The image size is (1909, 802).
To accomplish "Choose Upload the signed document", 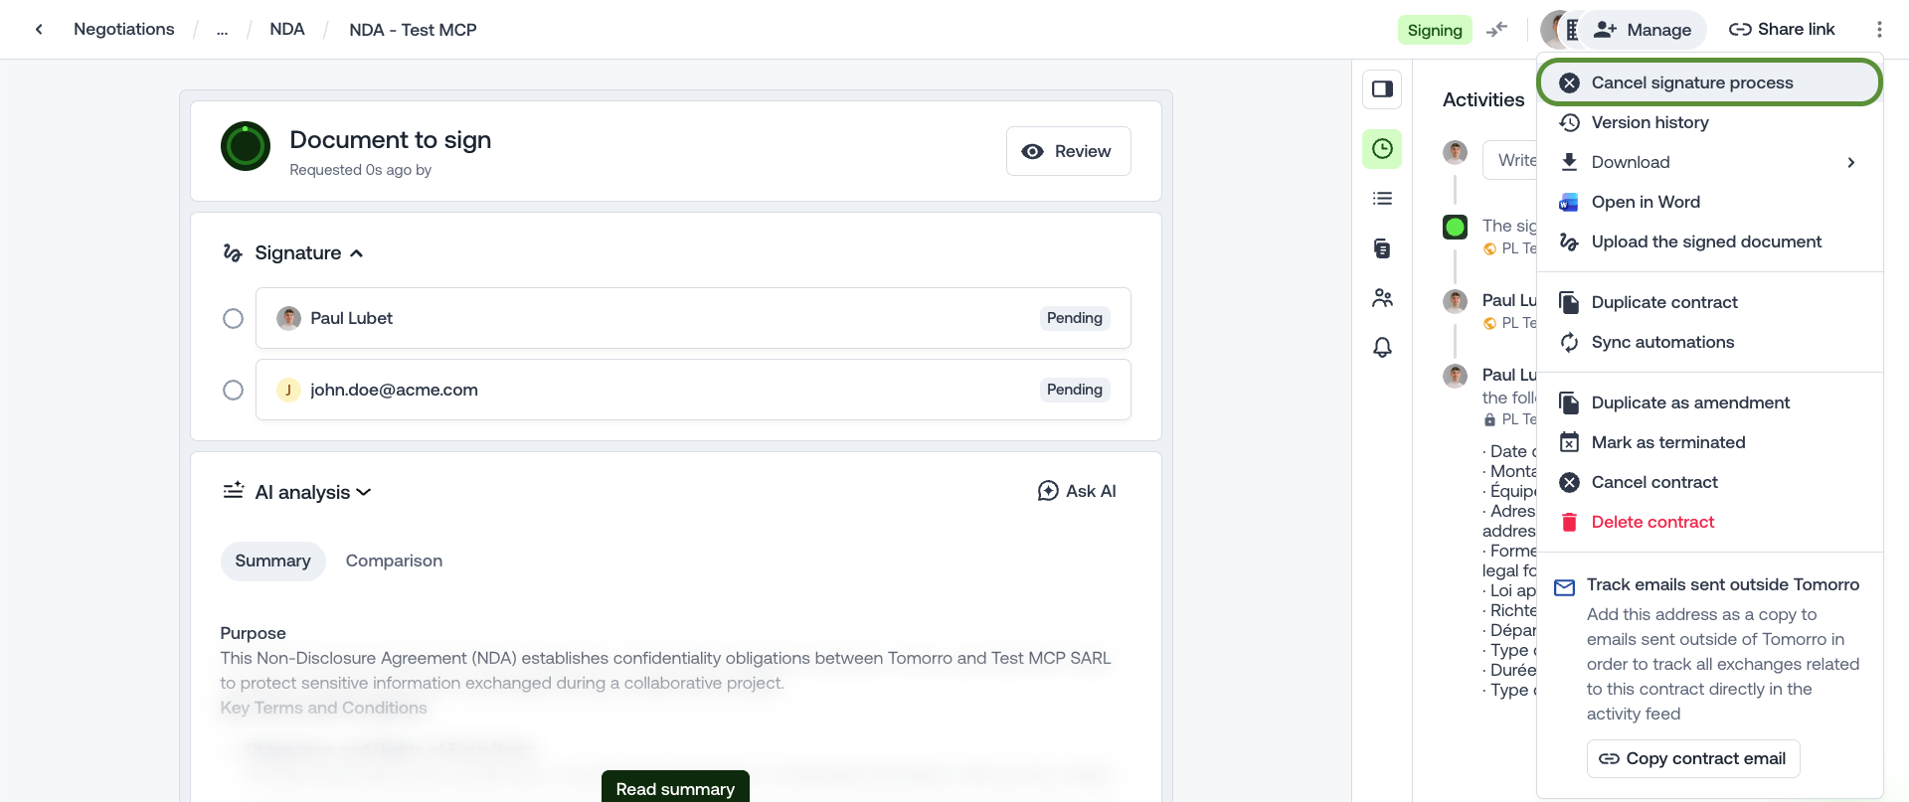I will coord(1710,241).
